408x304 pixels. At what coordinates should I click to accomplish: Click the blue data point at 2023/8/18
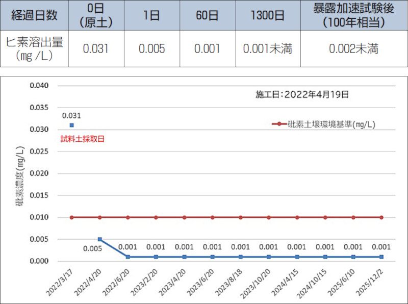[x=241, y=257]
